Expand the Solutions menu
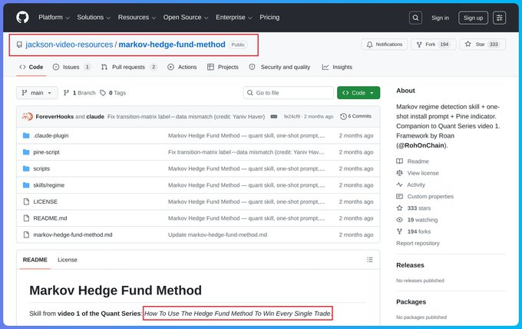522x329 pixels. click(94, 18)
